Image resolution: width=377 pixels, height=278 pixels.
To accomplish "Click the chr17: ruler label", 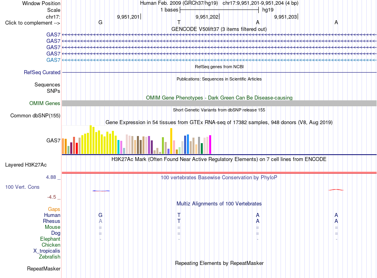I will pyautogui.click(x=53, y=17).
